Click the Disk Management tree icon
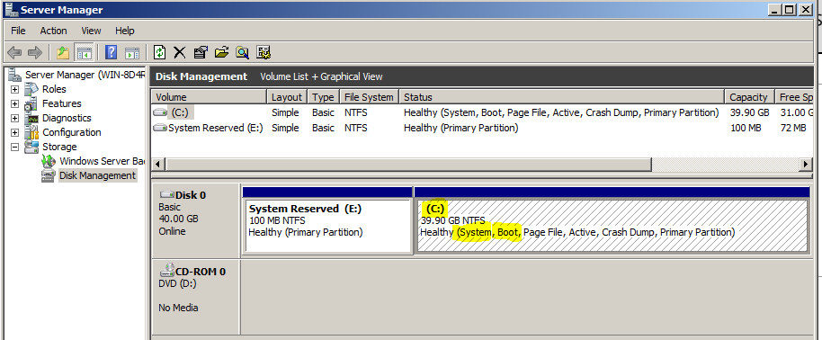The height and width of the screenshot is (340, 822). pos(49,175)
